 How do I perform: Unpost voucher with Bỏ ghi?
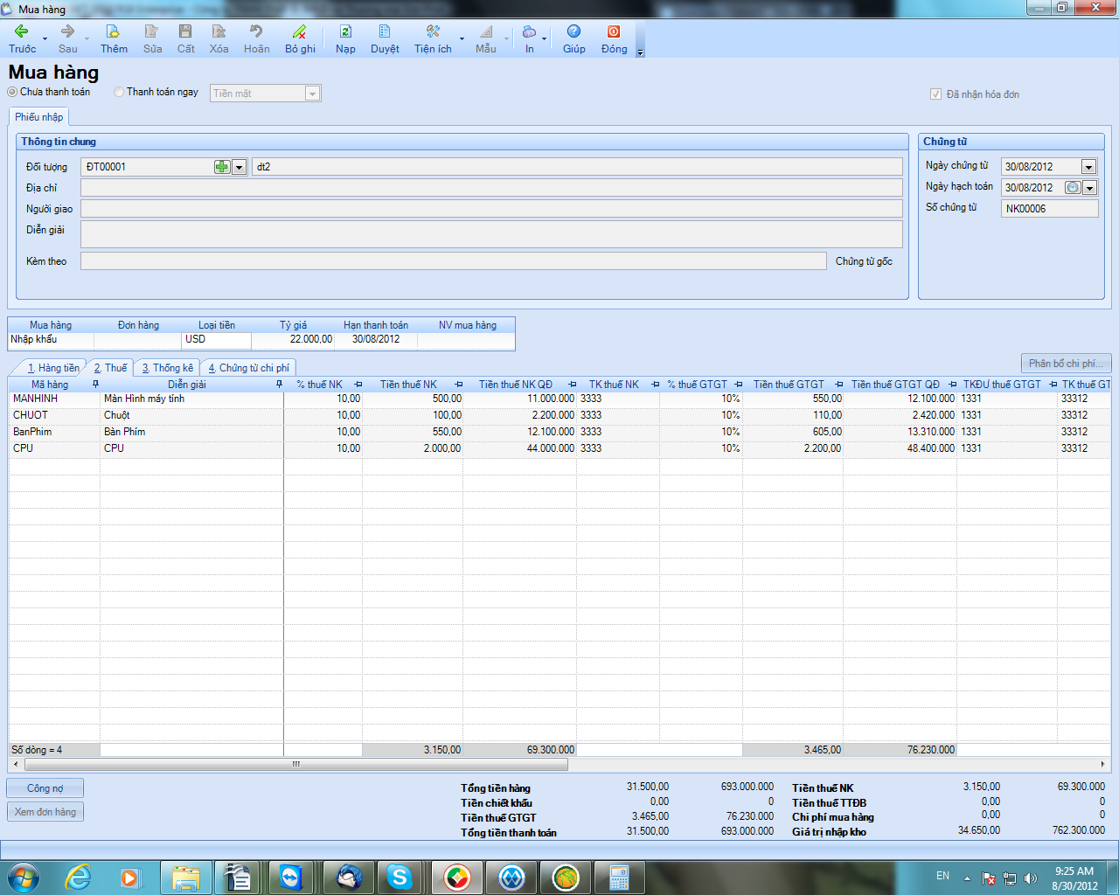click(300, 38)
